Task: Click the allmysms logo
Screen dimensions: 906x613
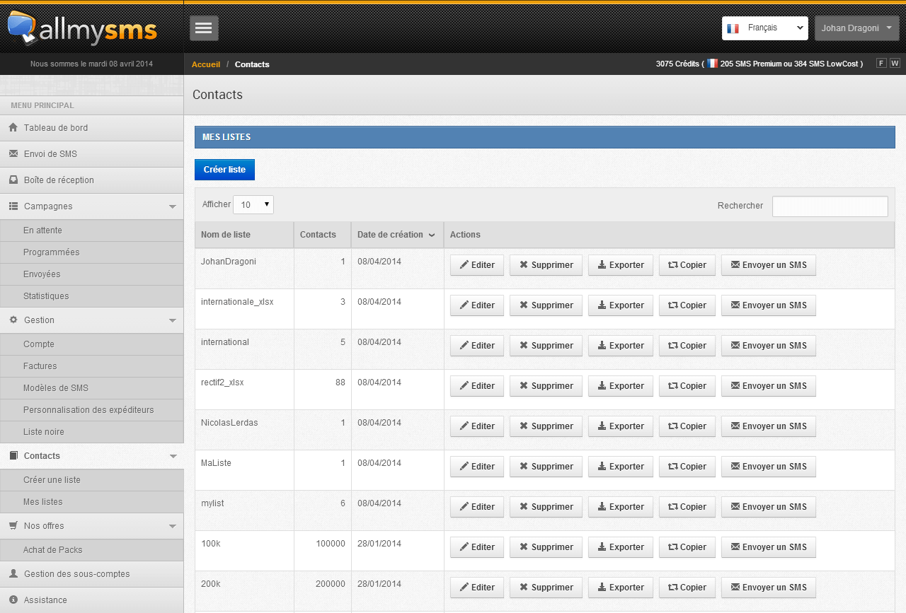Action: tap(82, 28)
